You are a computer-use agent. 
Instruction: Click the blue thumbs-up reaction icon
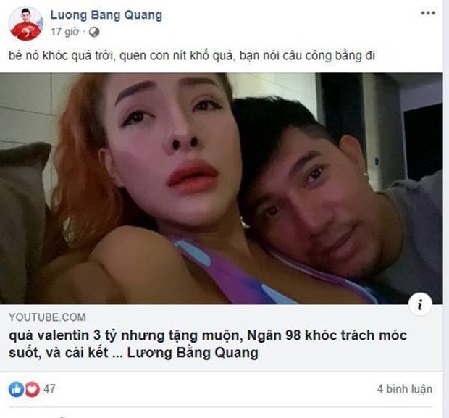[x=17, y=389]
